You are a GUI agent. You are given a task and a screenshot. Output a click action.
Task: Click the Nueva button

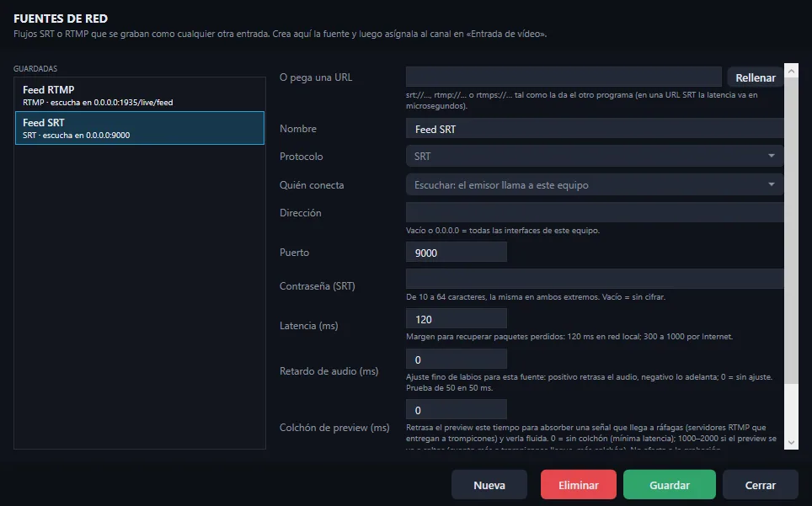coord(489,485)
